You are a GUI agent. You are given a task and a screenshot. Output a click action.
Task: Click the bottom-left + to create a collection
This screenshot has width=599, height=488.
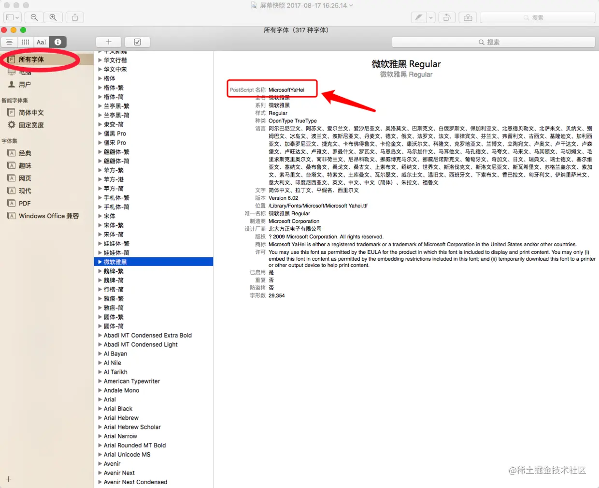coord(8,480)
